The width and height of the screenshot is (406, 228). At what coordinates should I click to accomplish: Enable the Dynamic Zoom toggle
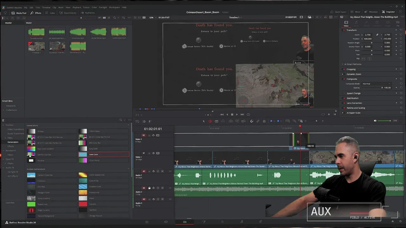click(x=343, y=74)
